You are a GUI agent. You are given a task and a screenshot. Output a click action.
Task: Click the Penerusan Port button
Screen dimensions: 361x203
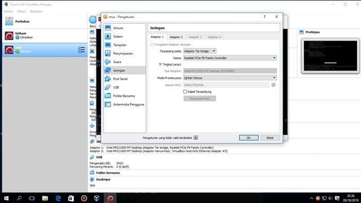pos(200,99)
